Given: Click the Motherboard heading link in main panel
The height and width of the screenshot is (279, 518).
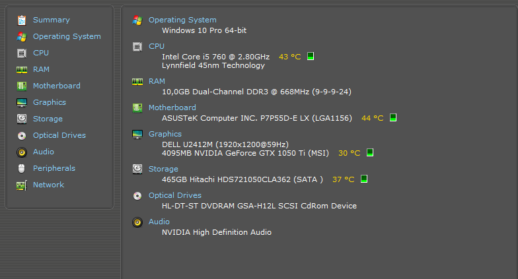Looking at the screenshot, I should pyautogui.click(x=172, y=108).
